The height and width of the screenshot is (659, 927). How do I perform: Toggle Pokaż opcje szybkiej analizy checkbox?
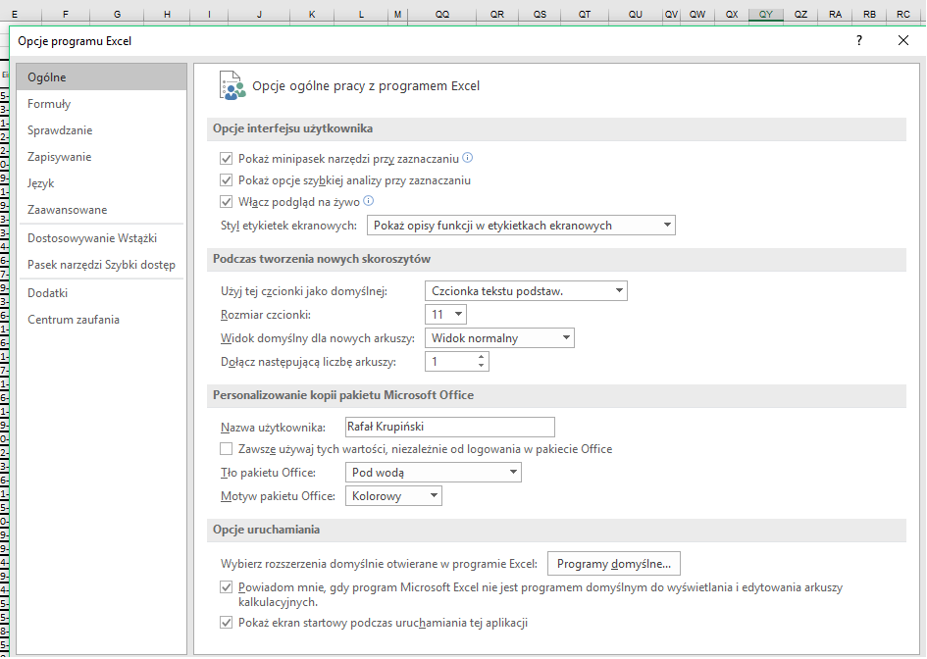(x=226, y=180)
